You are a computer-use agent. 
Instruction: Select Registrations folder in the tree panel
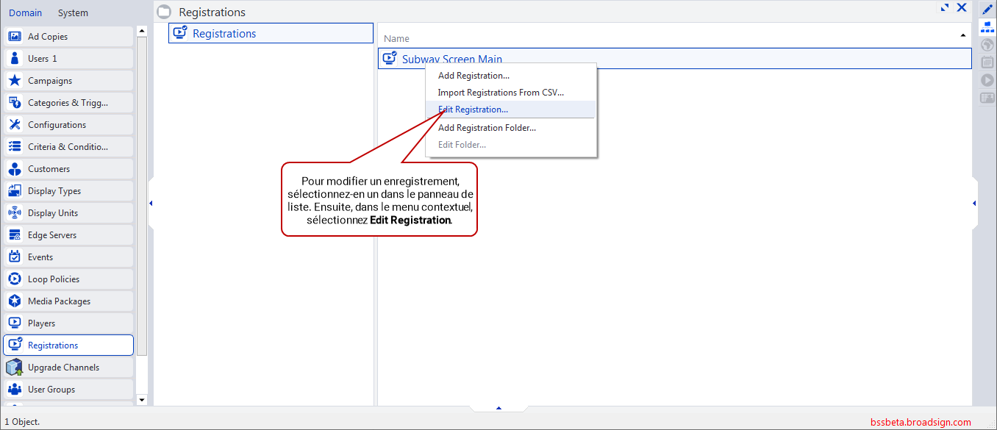pyautogui.click(x=224, y=34)
